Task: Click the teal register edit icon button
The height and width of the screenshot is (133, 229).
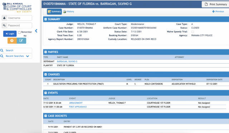Action: pos(21,41)
